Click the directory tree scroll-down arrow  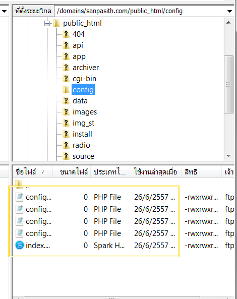228,156
